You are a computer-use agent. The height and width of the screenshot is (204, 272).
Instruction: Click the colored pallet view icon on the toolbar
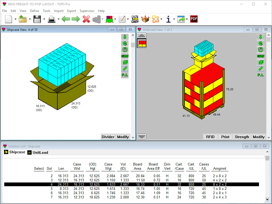110,19
